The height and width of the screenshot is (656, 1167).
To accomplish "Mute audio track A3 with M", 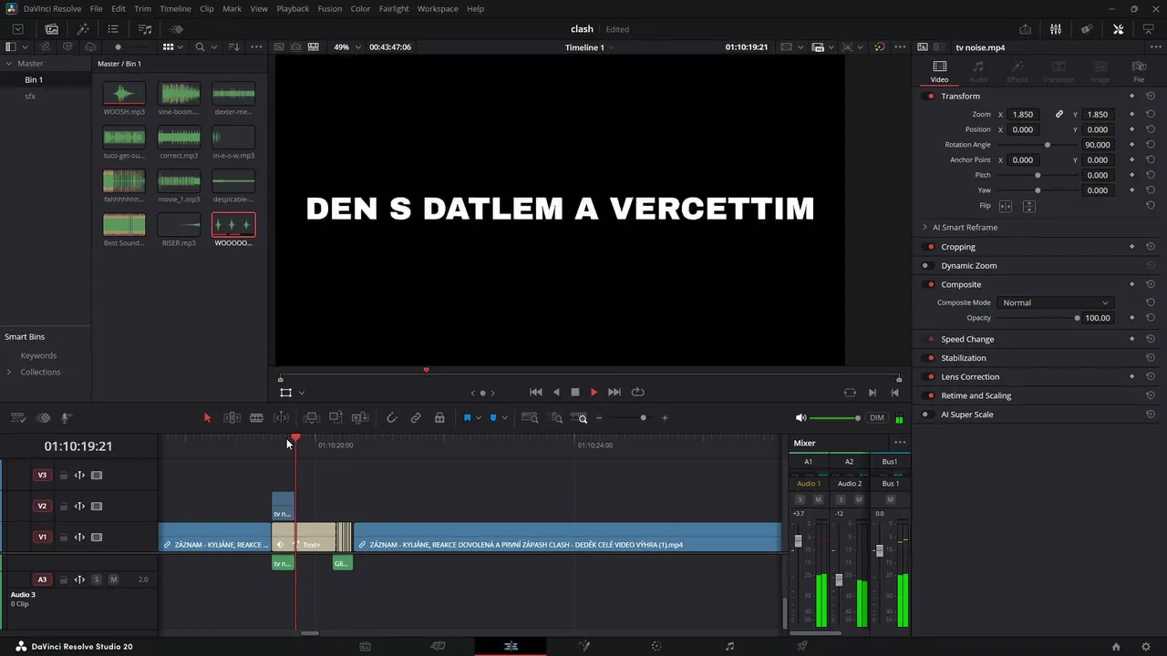I will coord(114,579).
